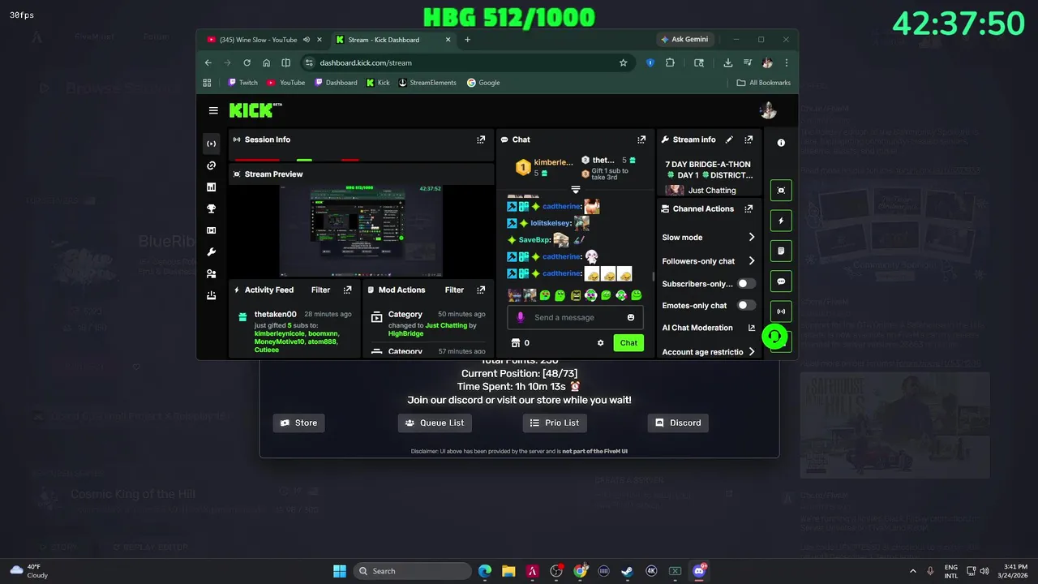This screenshot has width=1038, height=584.
Task: Open the trophy icon in Kick sidebar
Action: tap(212, 209)
